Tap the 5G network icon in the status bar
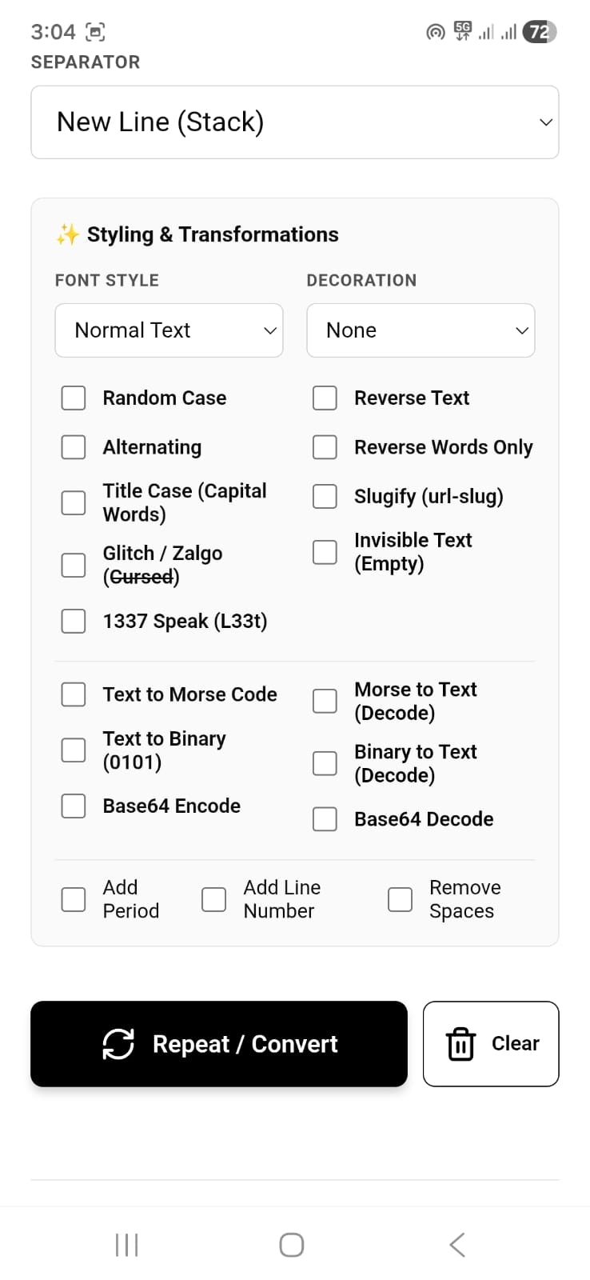Screen dimensions: 590x1280 (461, 31)
